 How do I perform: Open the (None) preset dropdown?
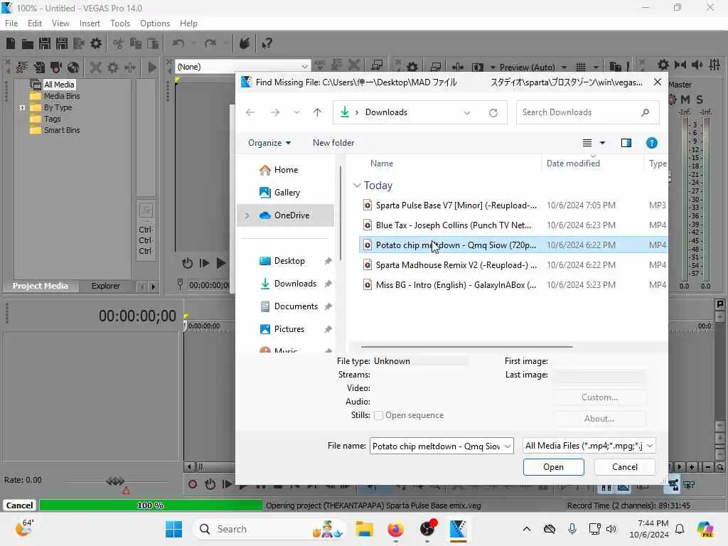[304, 67]
